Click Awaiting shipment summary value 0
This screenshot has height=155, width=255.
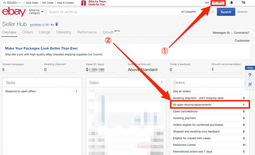[x=45, y=70]
